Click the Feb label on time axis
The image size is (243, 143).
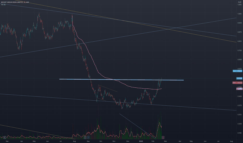click(x=153, y=141)
